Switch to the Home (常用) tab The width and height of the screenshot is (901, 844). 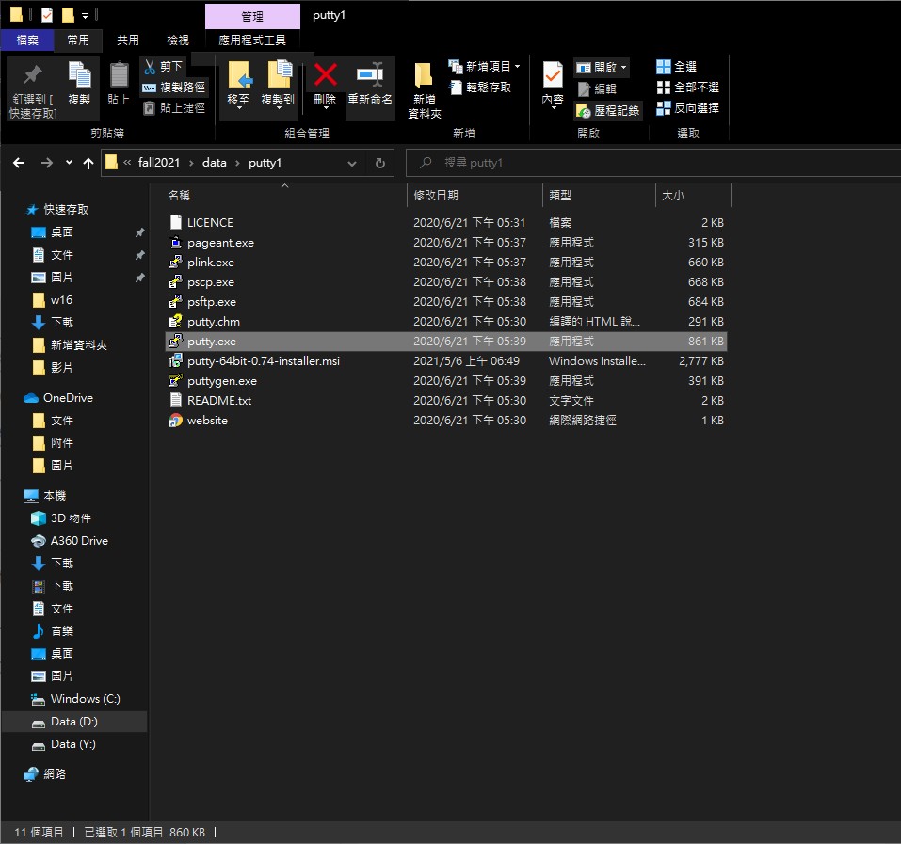[78, 40]
